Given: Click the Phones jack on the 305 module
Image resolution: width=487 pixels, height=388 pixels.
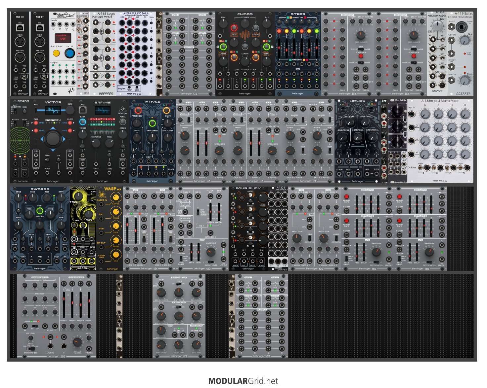Looking at the screenshot, I should tap(89, 348).
